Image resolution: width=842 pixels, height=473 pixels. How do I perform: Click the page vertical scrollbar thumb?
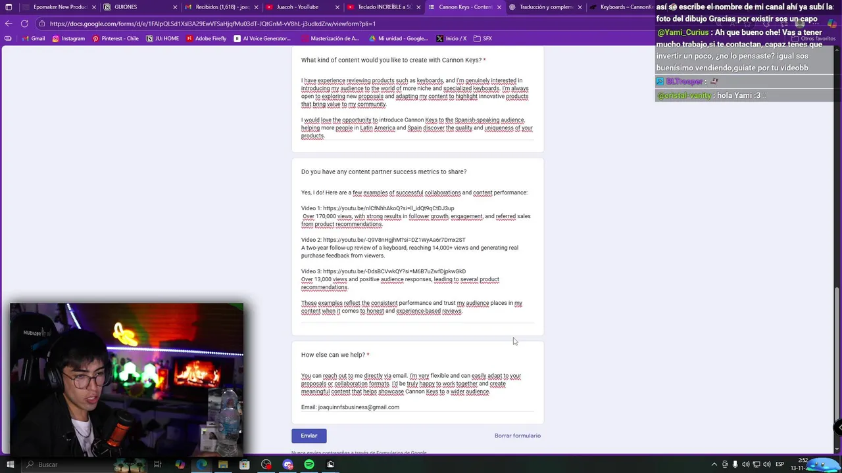coord(837,351)
